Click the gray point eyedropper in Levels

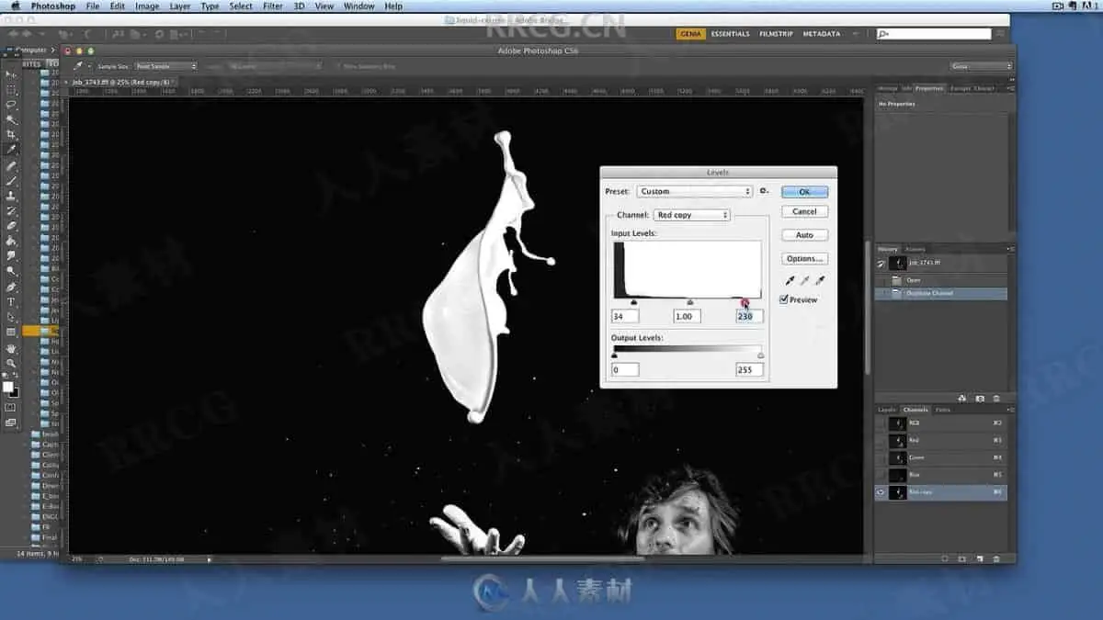pyautogui.click(x=805, y=280)
